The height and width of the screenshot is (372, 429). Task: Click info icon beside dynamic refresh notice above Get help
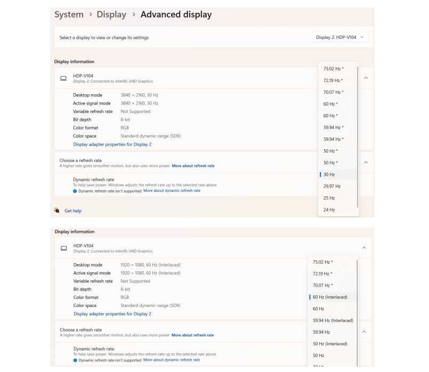click(x=75, y=191)
